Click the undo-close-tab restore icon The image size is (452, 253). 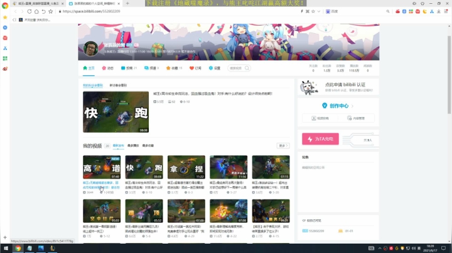point(43,11)
